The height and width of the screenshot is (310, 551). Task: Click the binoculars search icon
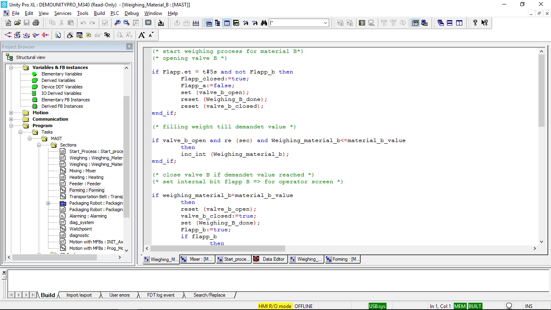pyautogui.click(x=264, y=23)
